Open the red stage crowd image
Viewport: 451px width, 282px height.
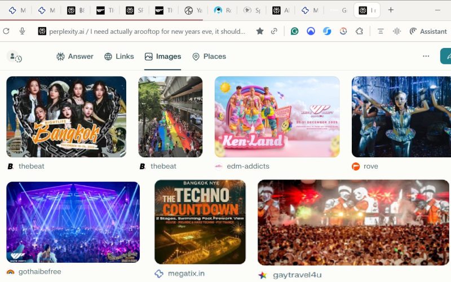tap(353, 222)
